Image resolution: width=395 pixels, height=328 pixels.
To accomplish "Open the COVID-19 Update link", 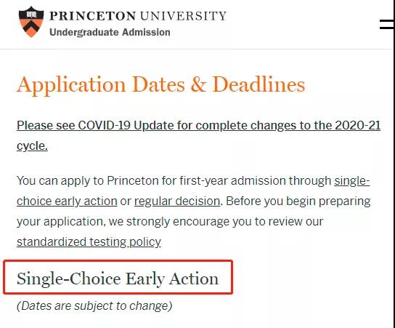I will pos(198,126).
